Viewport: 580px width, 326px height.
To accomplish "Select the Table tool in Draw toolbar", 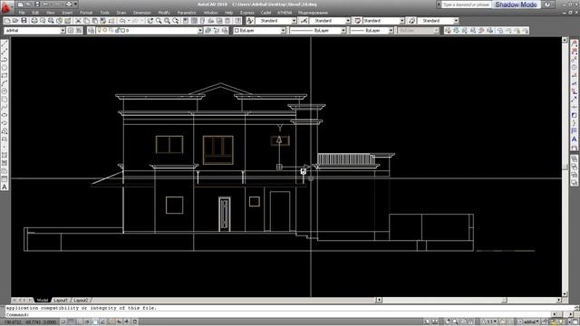I will pos(5,179).
